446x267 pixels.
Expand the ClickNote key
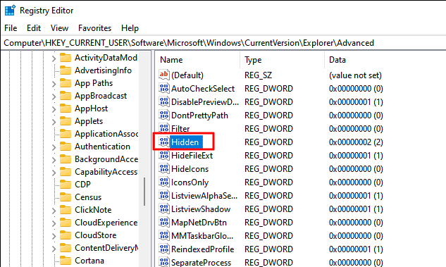point(54,211)
